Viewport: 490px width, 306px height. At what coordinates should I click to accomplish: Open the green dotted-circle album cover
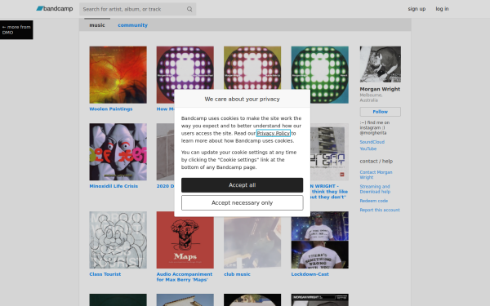(x=319, y=75)
